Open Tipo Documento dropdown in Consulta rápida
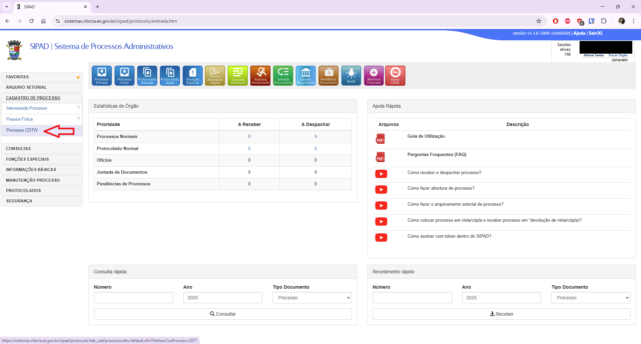Screen dimensions: 641x344 point(312,298)
